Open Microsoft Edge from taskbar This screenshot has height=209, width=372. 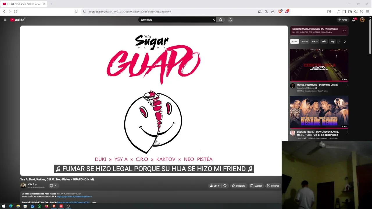[x=11, y=206]
